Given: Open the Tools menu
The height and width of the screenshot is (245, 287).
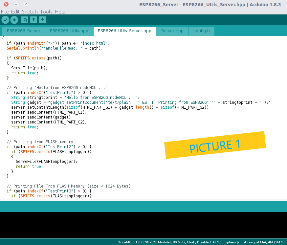Looking at the screenshot, I should [x=46, y=12].
